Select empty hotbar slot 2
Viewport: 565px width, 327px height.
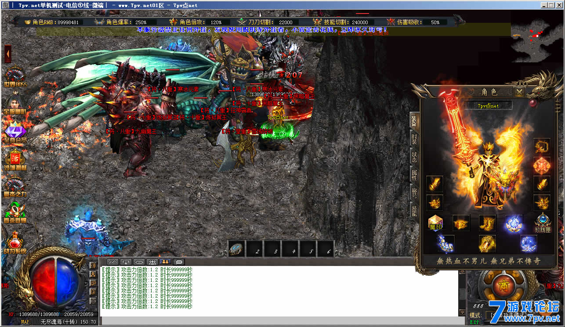point(255,249)
